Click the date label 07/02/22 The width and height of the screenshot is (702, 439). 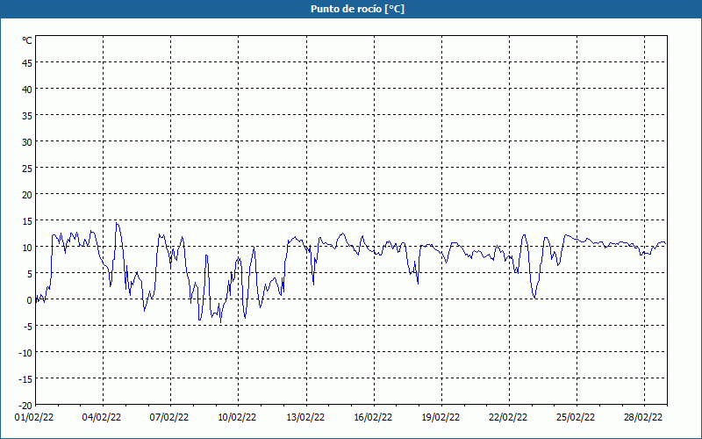coord(169,418)
